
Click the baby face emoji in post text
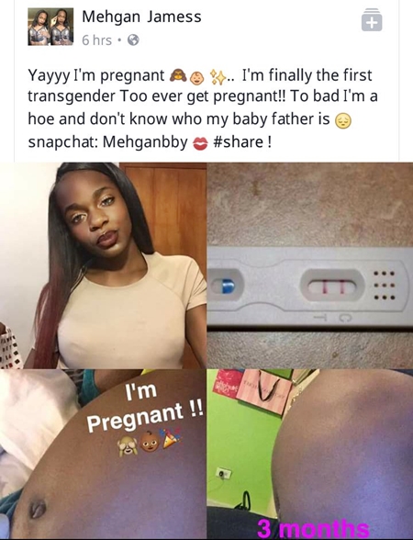point(197,78)
